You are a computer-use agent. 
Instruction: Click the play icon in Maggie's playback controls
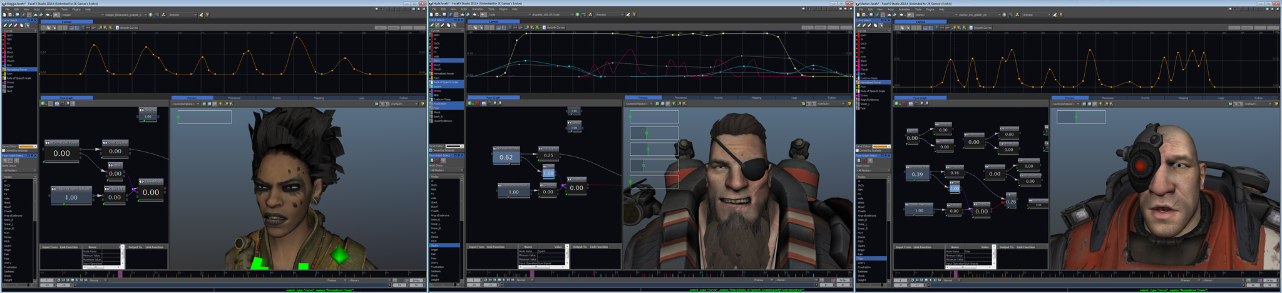pos(77,280)
